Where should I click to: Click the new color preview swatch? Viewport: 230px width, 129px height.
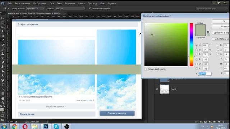pos(201,27)
